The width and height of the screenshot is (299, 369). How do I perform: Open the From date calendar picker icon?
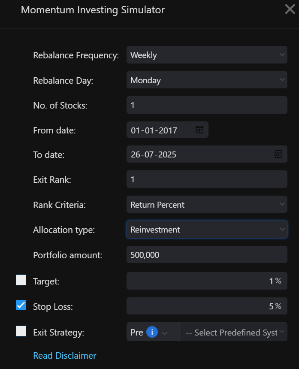(x=199, y=130)
